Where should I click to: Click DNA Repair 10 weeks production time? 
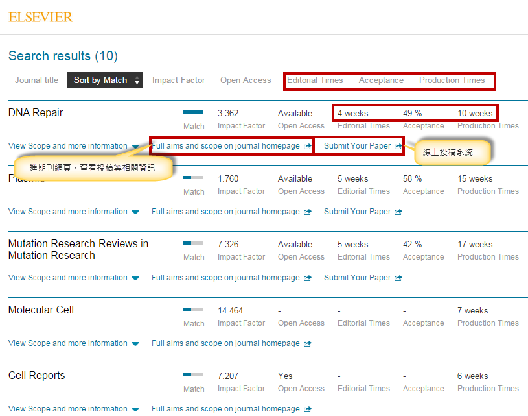[475, 113]
